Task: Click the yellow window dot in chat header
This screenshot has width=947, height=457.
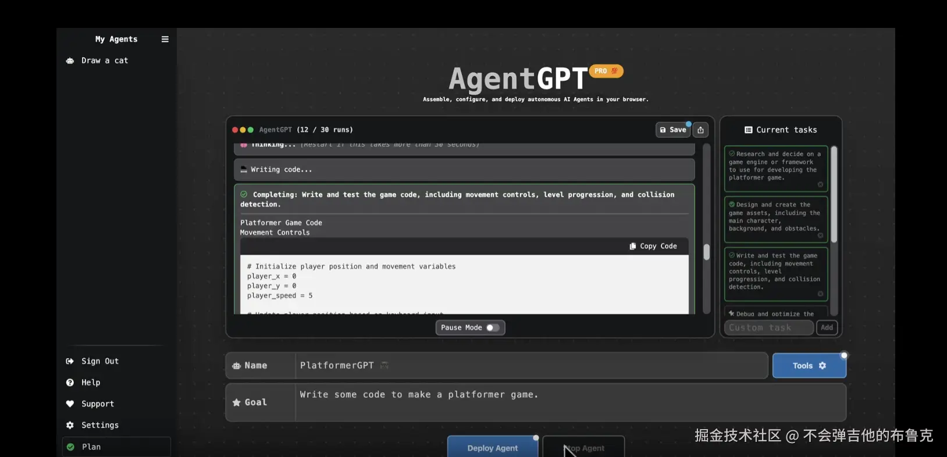Action: (x=243, y=130)
